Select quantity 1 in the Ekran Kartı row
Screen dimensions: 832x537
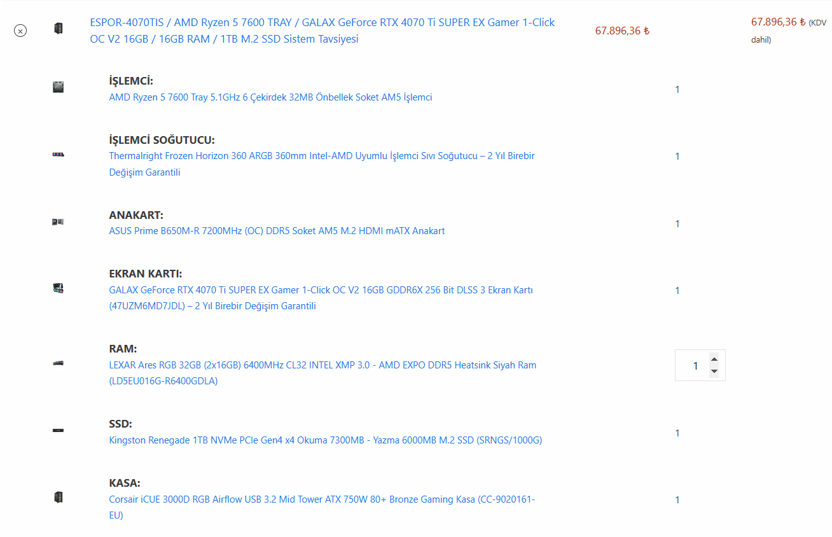click(x=677, y=291)
